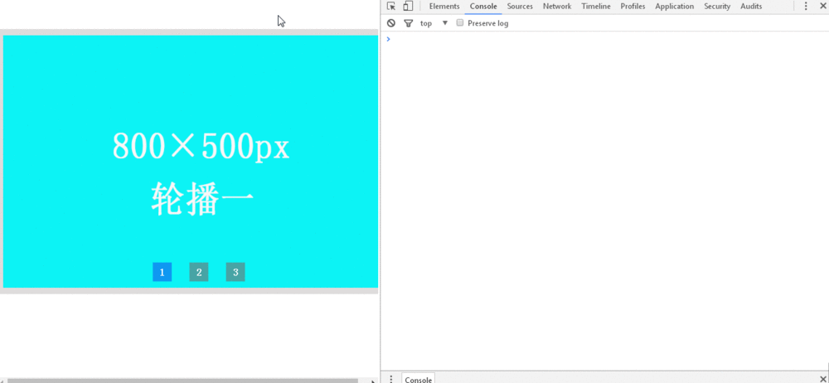Switch to the Security tab

[717, 7]
